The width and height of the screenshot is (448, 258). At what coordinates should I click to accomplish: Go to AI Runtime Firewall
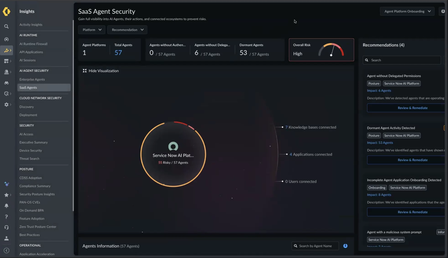tap(33, 44)
